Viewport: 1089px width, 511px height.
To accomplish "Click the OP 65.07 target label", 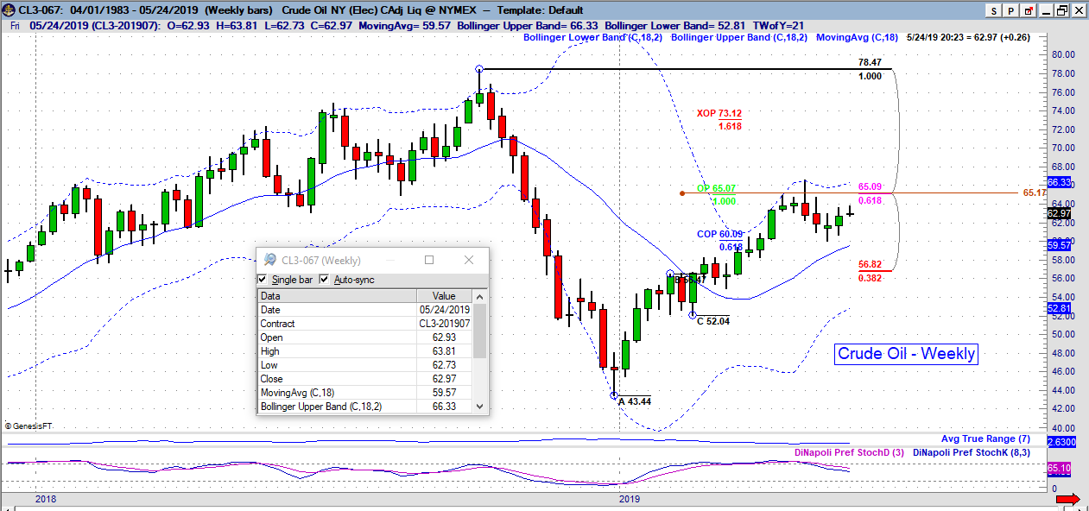I will click(717, 188).
